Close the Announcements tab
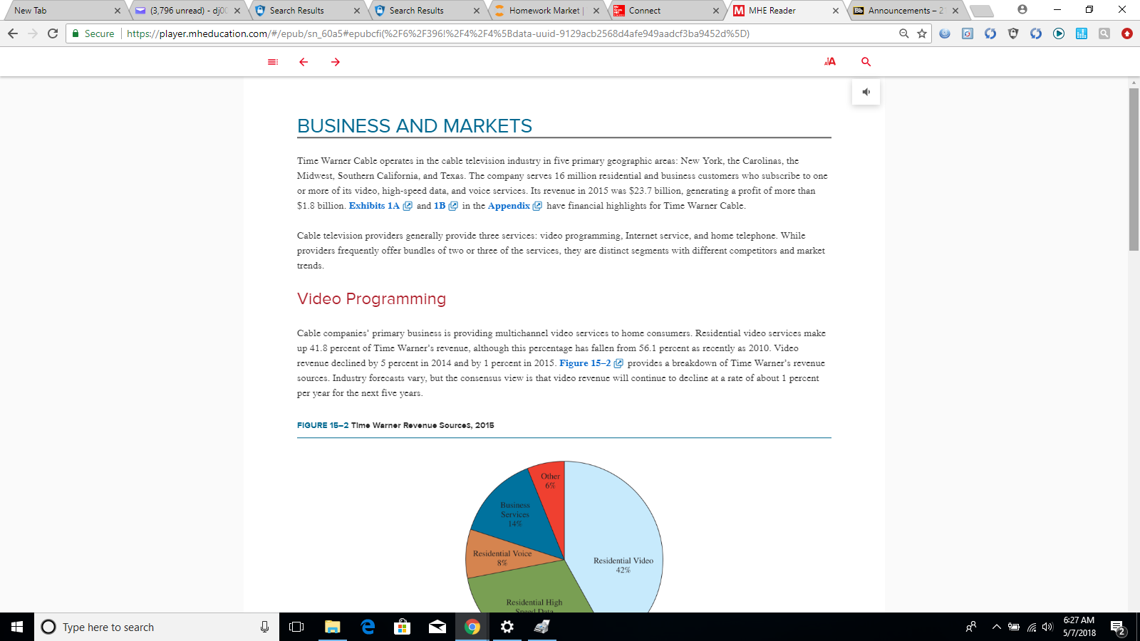 (955, 11)
